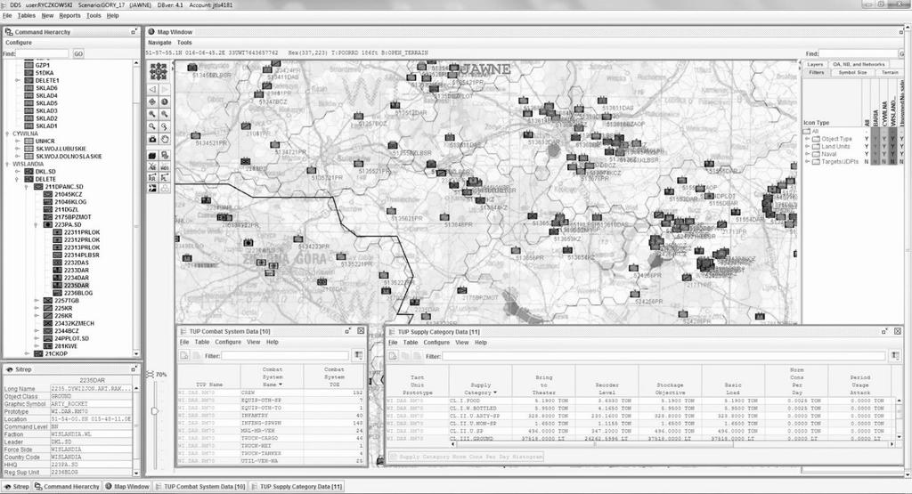
Task: Activate TUP Supply Category Data in bottom bar
Action: (x=297, y=487)
